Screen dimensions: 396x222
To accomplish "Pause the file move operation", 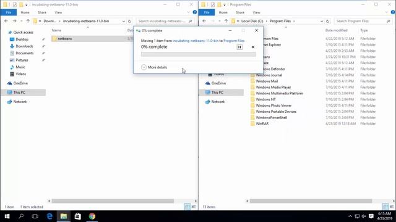I will pos(239,47).
